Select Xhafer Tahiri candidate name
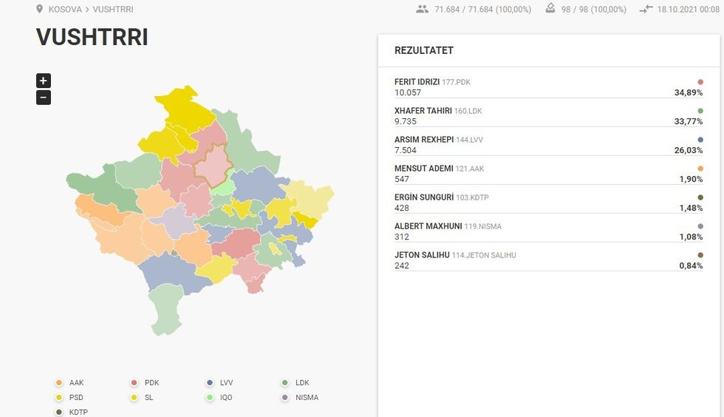 click(424, 111)
